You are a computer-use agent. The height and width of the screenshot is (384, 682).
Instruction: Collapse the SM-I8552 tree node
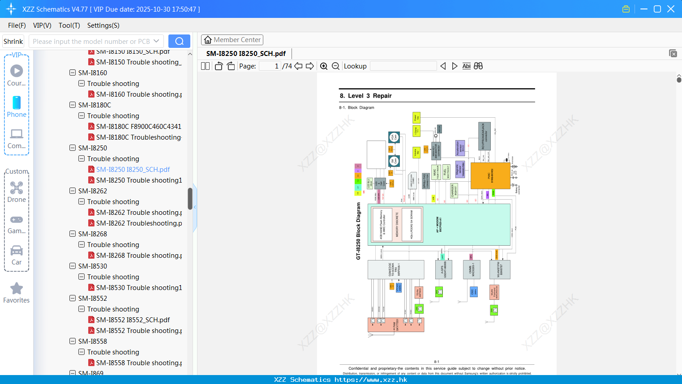(x=73, y=298)
